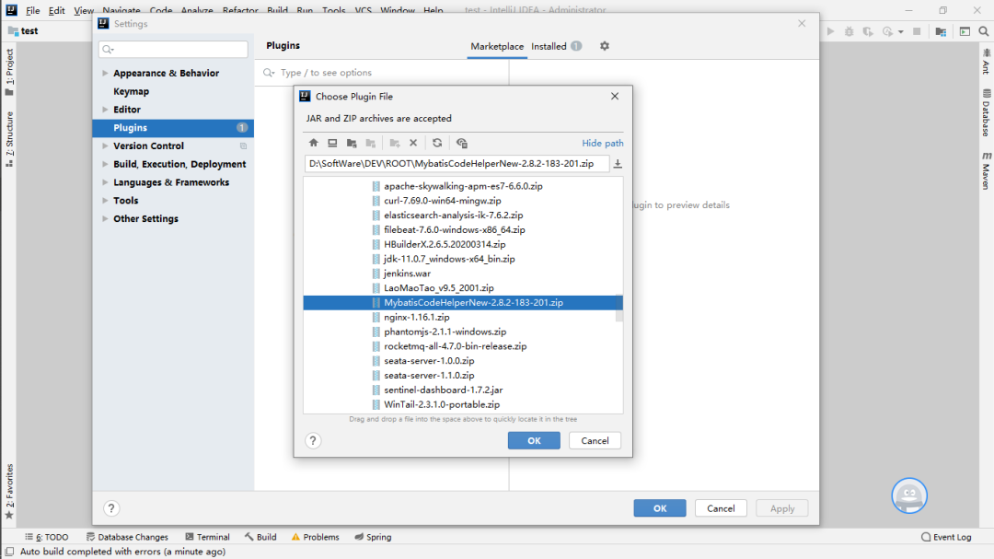Select jenkins.war in the file list
994x559 pixels.
click(407, 274)
